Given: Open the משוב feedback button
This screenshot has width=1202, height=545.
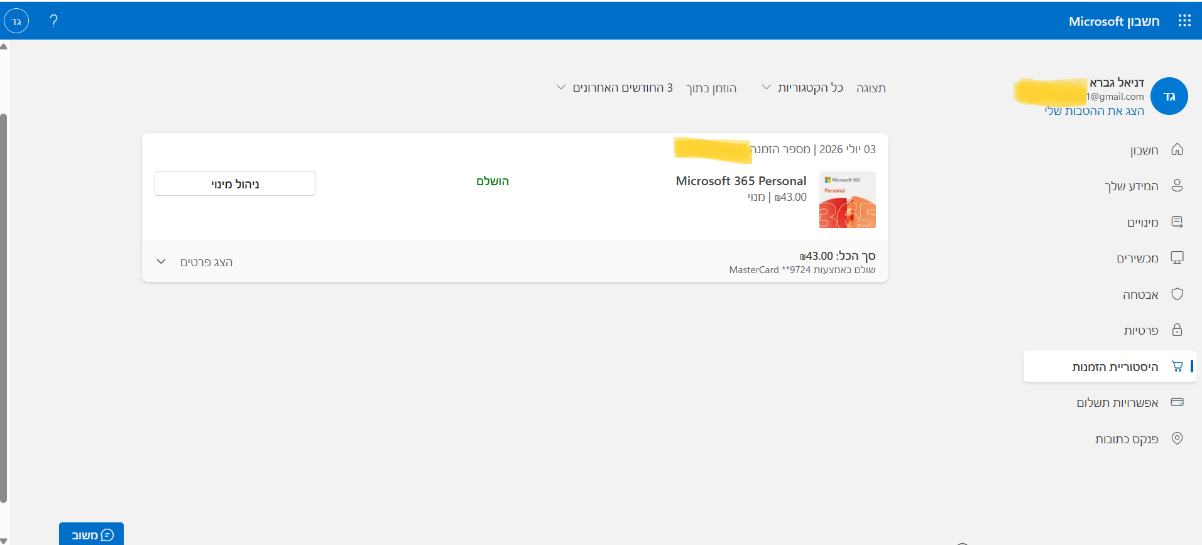Looking at the screenshot, I should [92, 534].
